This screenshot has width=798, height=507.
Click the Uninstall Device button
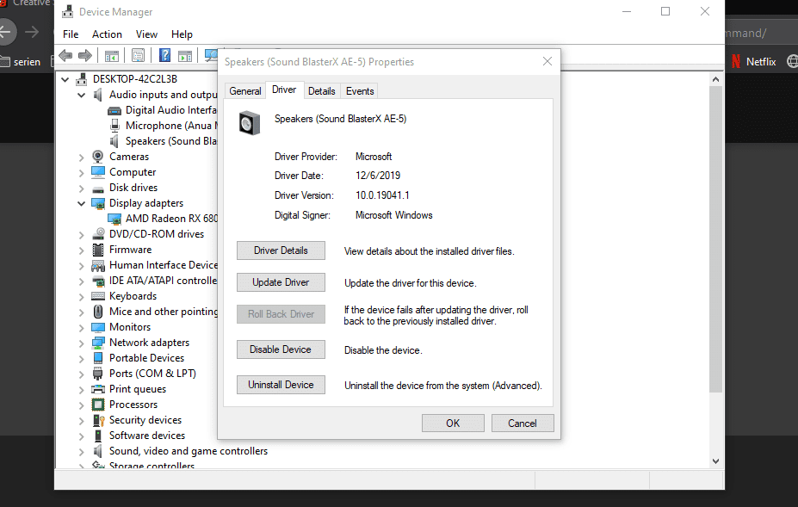pyautogui.click(x=281, y=385)
